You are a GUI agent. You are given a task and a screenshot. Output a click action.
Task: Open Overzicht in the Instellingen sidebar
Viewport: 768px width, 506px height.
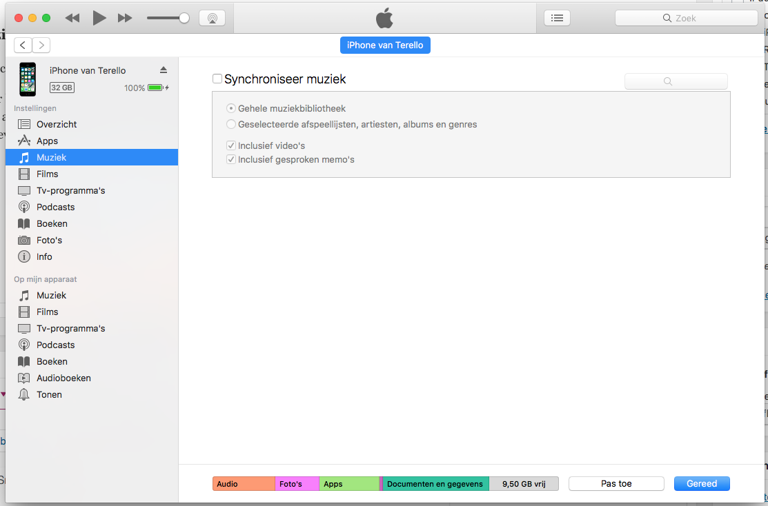(57, 124)
